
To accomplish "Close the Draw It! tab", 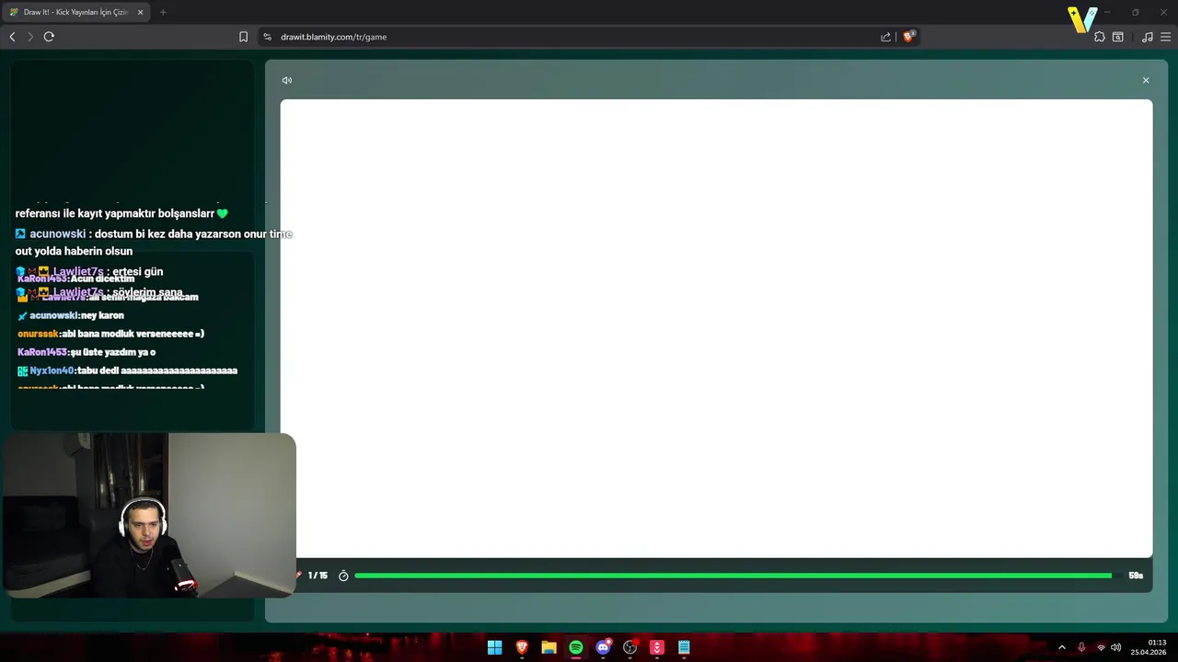I will click(x=140, y=12).
